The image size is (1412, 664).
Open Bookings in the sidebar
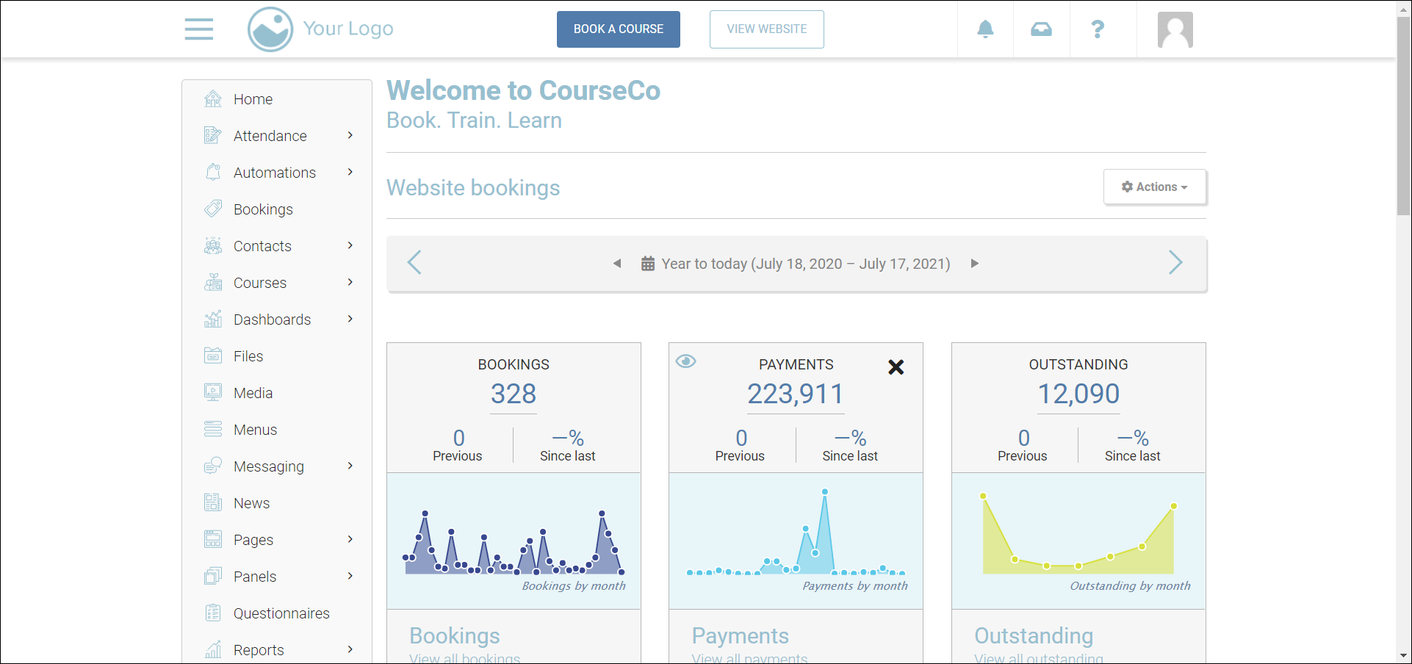pos(263,209)
